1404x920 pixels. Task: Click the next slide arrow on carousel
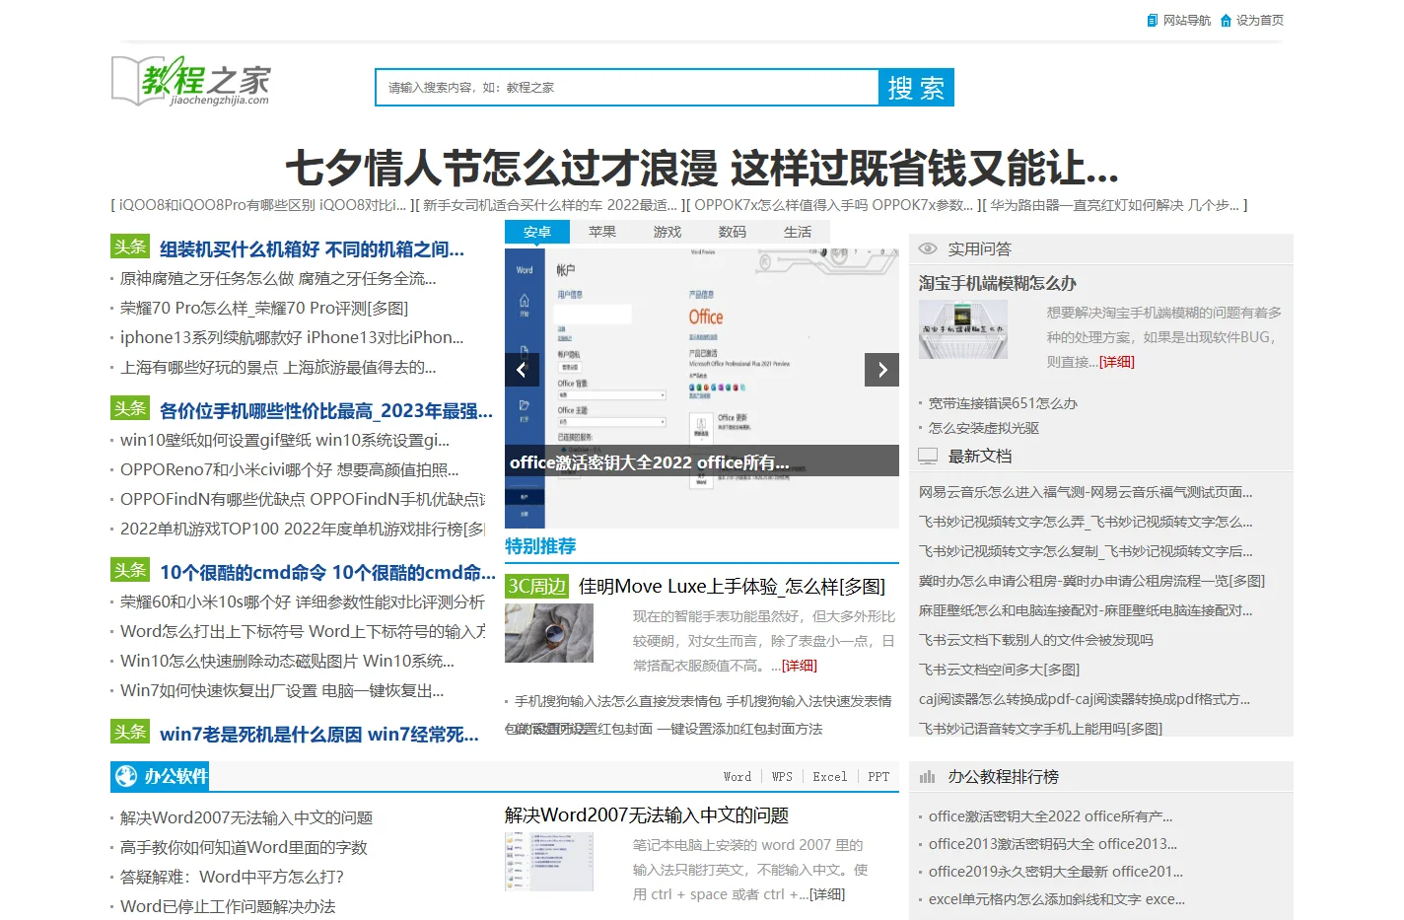click(x=882, y=370)
